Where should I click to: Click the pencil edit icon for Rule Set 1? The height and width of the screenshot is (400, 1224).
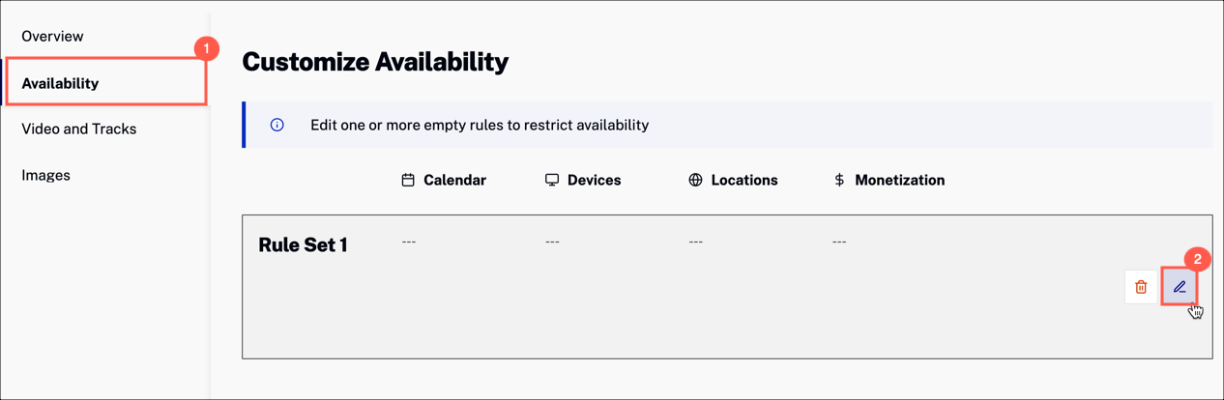click(1180, 287)
